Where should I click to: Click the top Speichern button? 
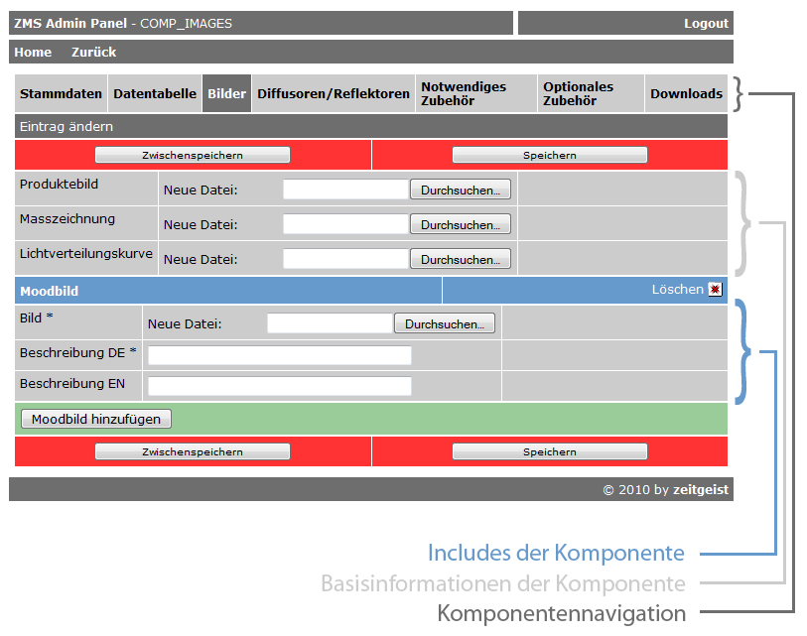(549, 154)
